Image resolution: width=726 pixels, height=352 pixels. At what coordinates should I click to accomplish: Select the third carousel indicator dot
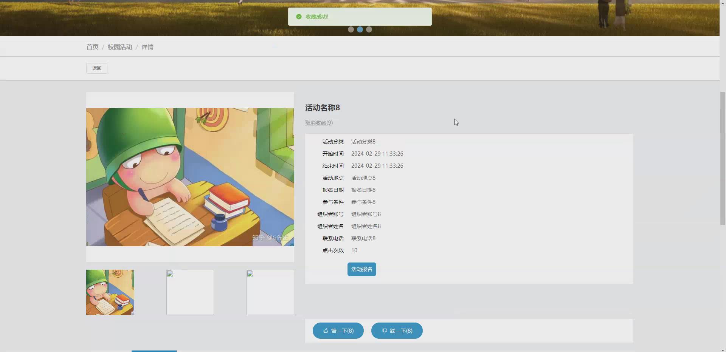click(x=369, y=29)
